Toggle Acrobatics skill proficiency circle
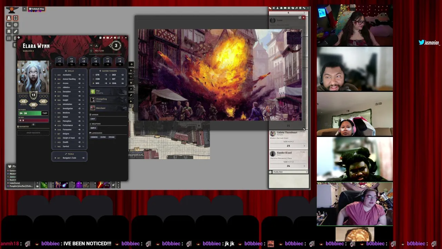Image resolution: width=442 pixels, height=249 pixels. tap(55, 75)
